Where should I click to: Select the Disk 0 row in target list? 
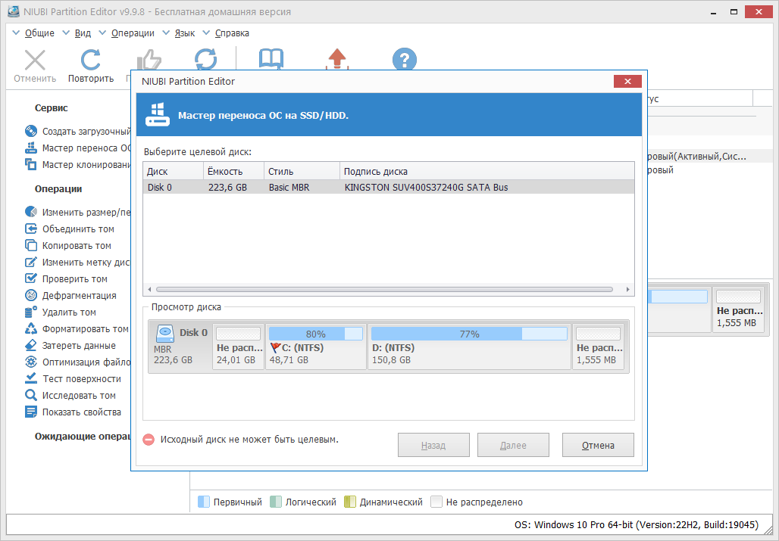[389, 188]
